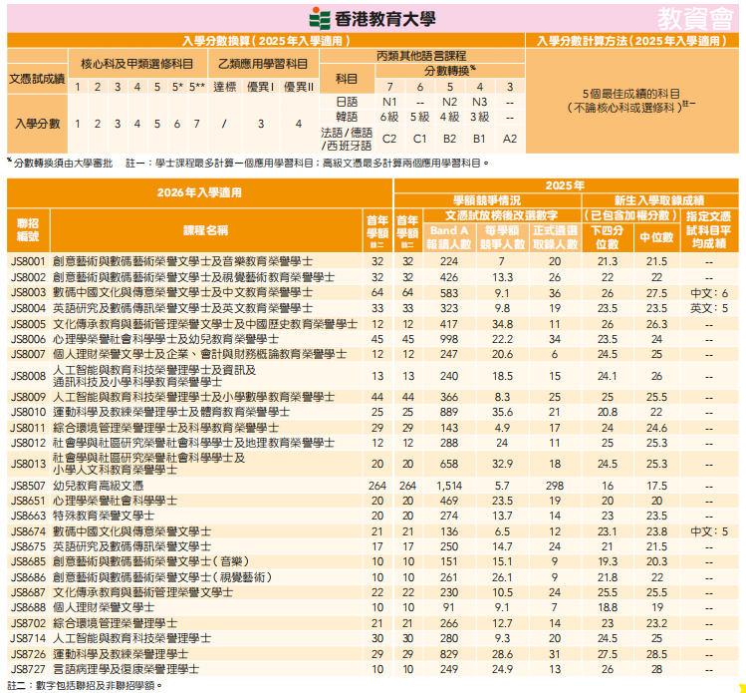Click the 每學額競爭人數 header
Screen dimensions: 746x693
pyautogui.click(x=502, y=237)
